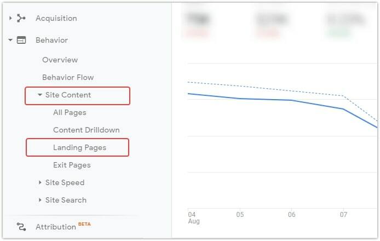This screenshot has height=241, width=380.
Task: Click the Attribution path icon
Action: click(x=21, y=227)
